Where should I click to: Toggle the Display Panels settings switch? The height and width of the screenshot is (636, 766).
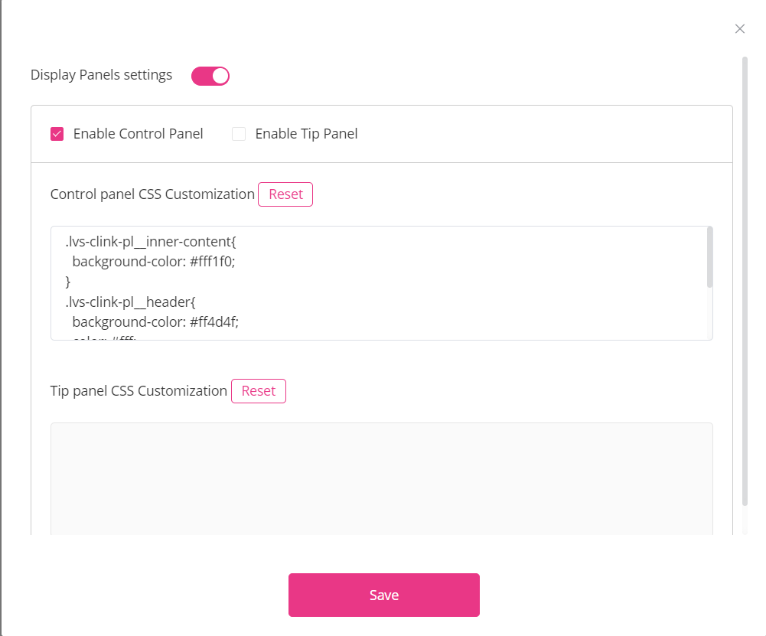pyautogui.click(x=210, y=76)
